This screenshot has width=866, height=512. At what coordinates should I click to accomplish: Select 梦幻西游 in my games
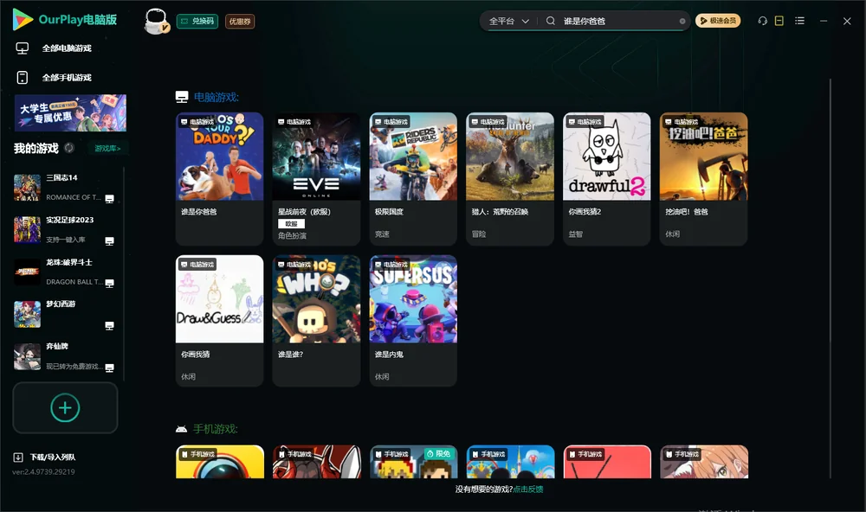(x=65, y=315)
